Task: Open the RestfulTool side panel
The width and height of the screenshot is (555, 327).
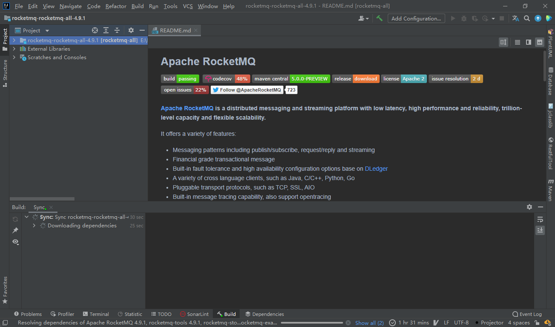Action: tap(550, 153)
